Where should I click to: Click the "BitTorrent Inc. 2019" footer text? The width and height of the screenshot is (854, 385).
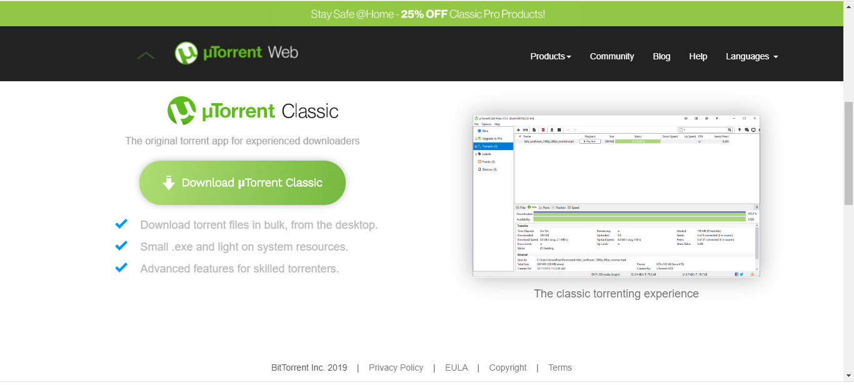[309, 367]
